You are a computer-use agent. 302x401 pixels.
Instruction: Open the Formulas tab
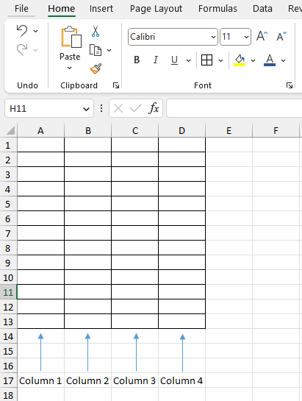tap(217, 9)
